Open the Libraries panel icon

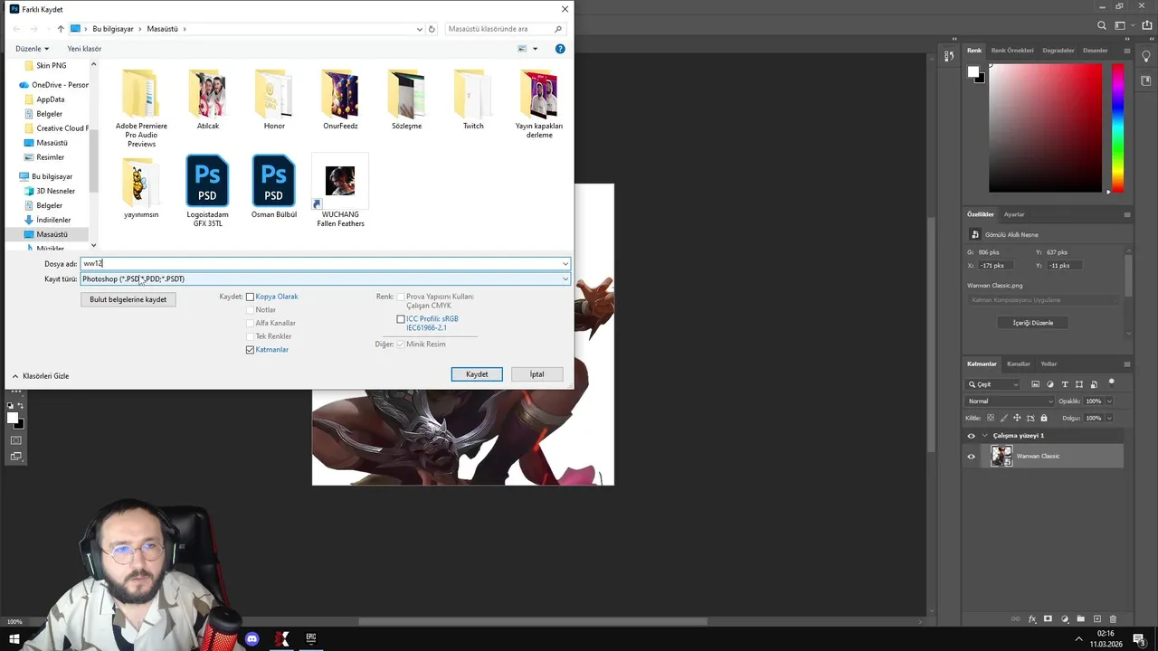point(1146,80)
